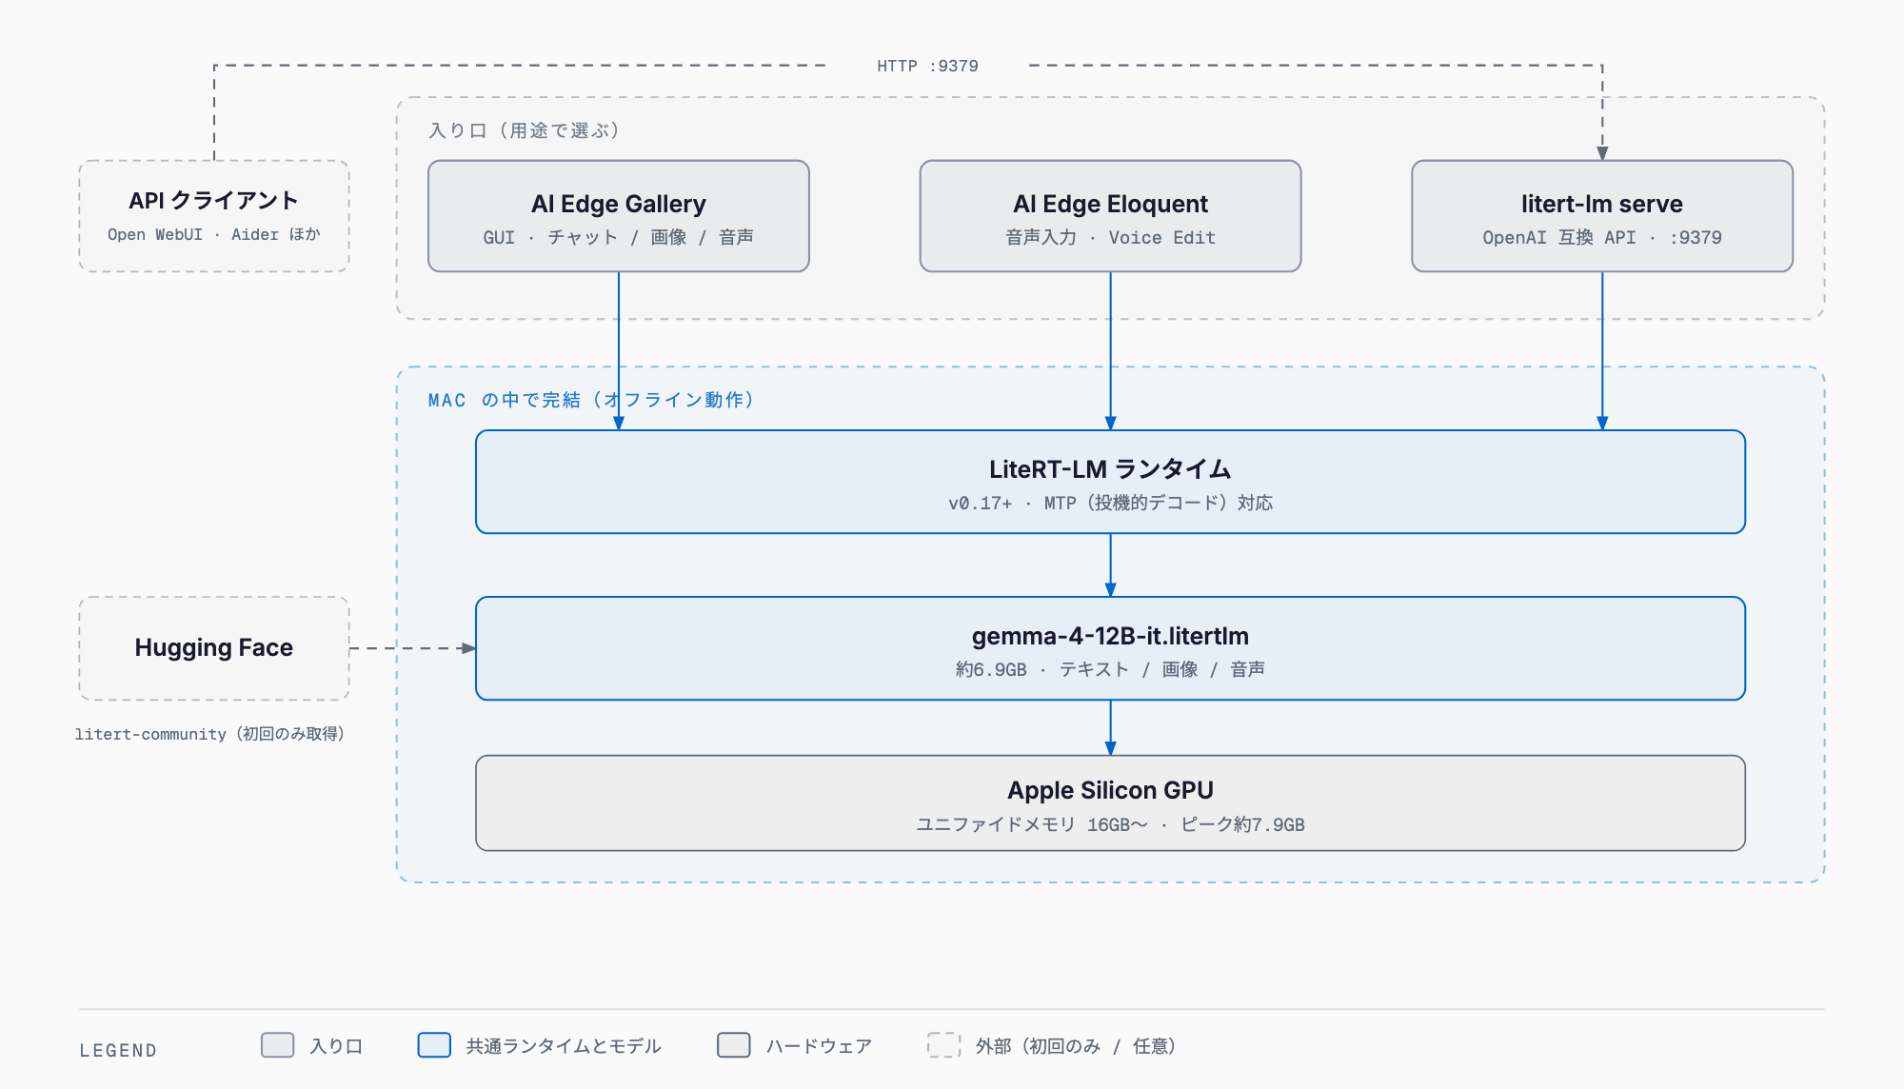This screenshot has height=1089, width=1904.
Task: Select the AI Edge Eloquent box
Action: click(x=1110, y=216)
